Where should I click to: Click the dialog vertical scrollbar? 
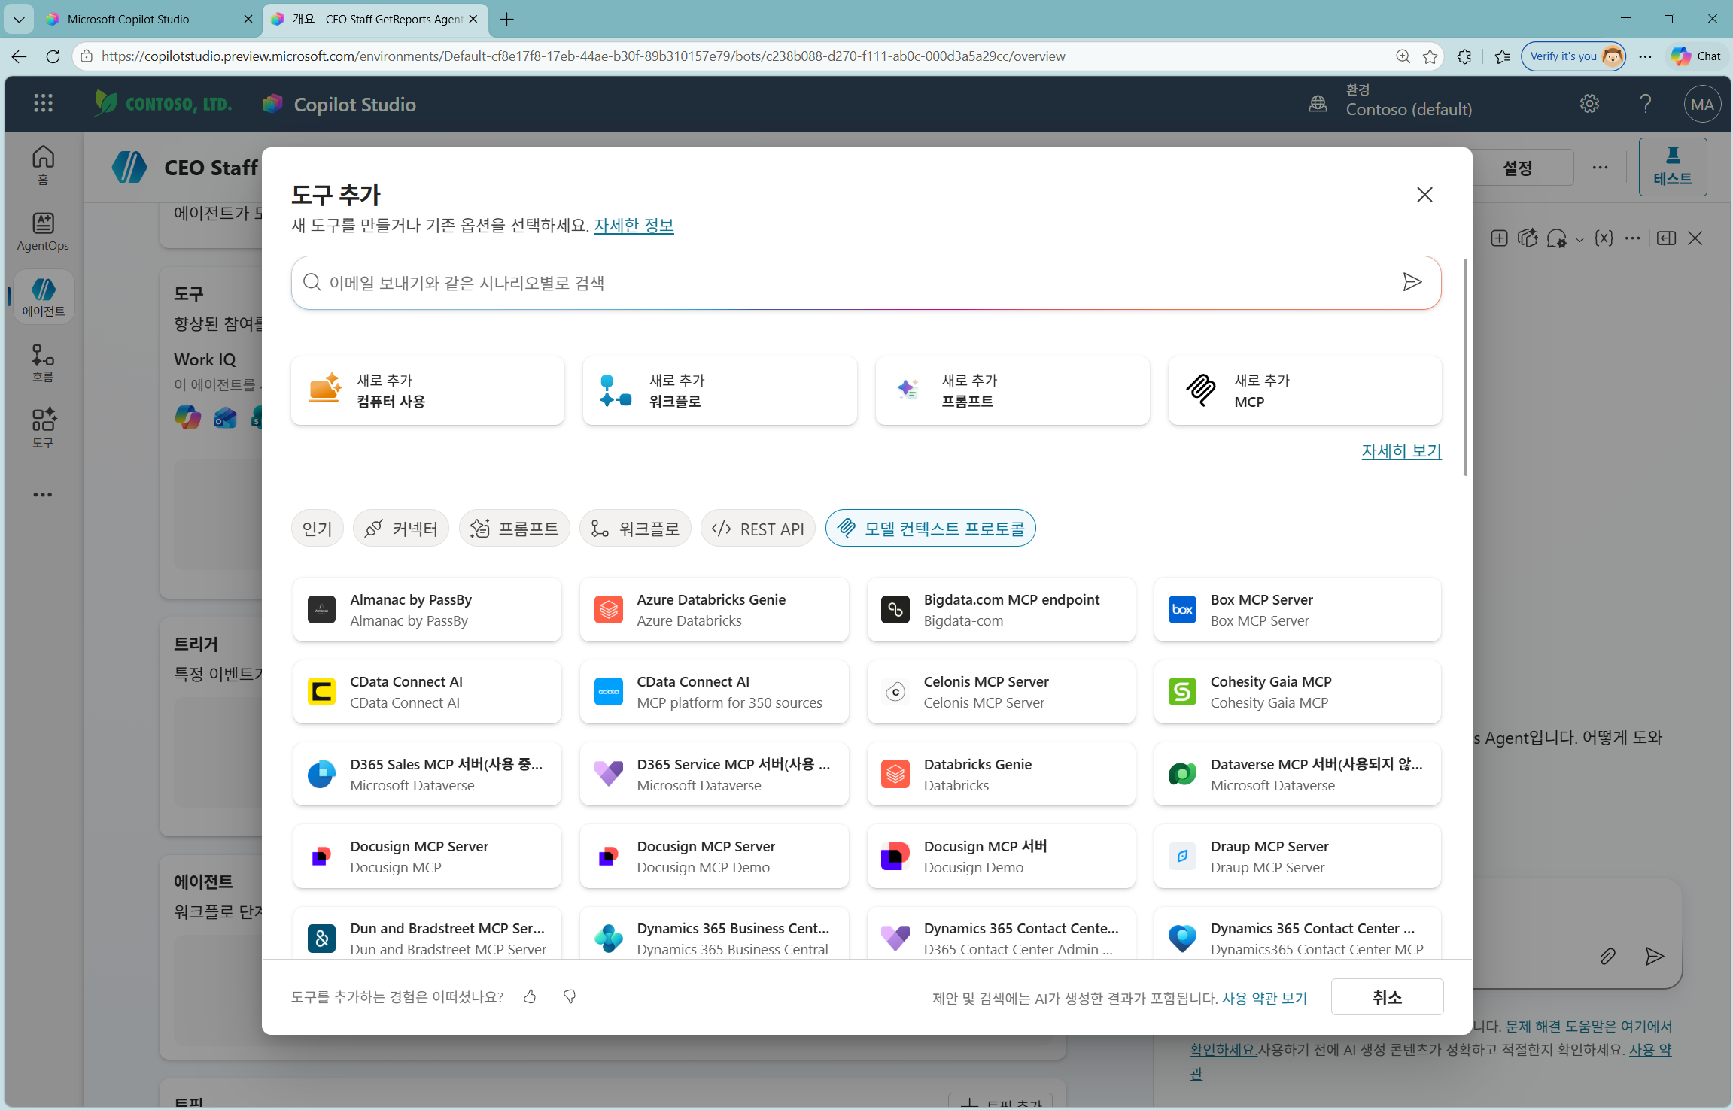[x=1465, y=367]
